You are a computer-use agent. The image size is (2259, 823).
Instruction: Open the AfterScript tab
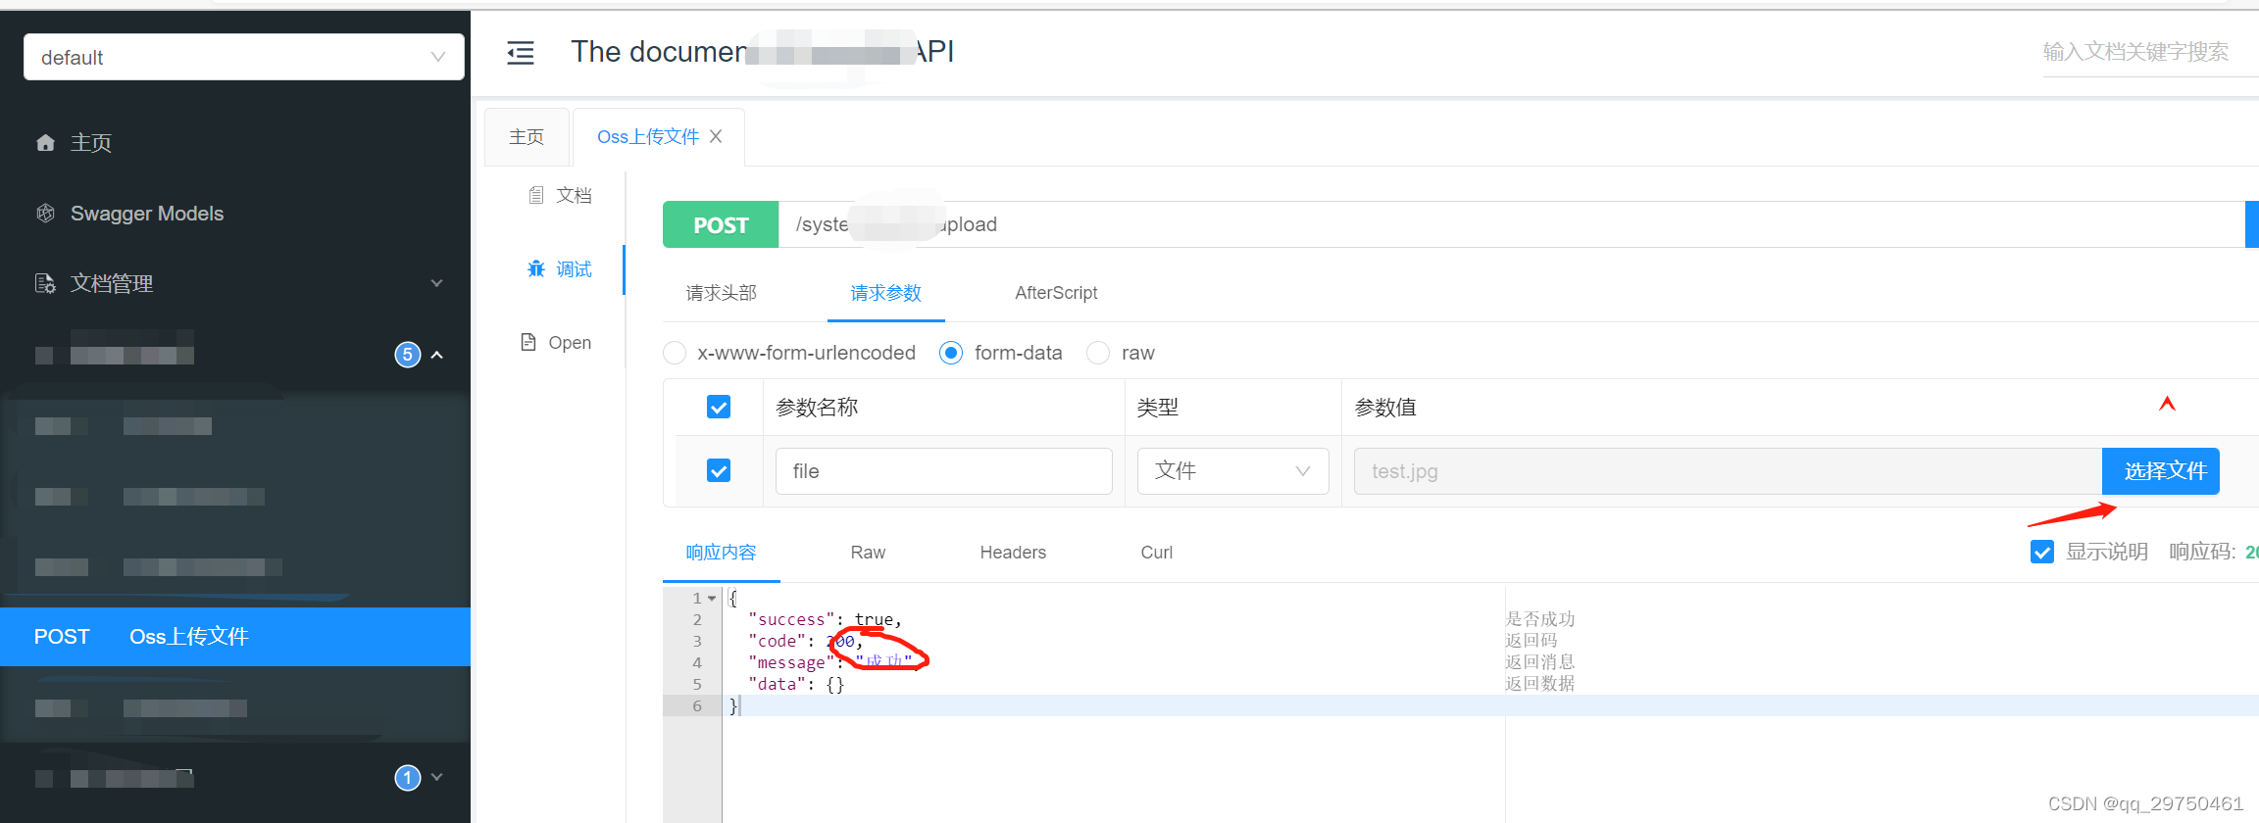point(1056,293)
